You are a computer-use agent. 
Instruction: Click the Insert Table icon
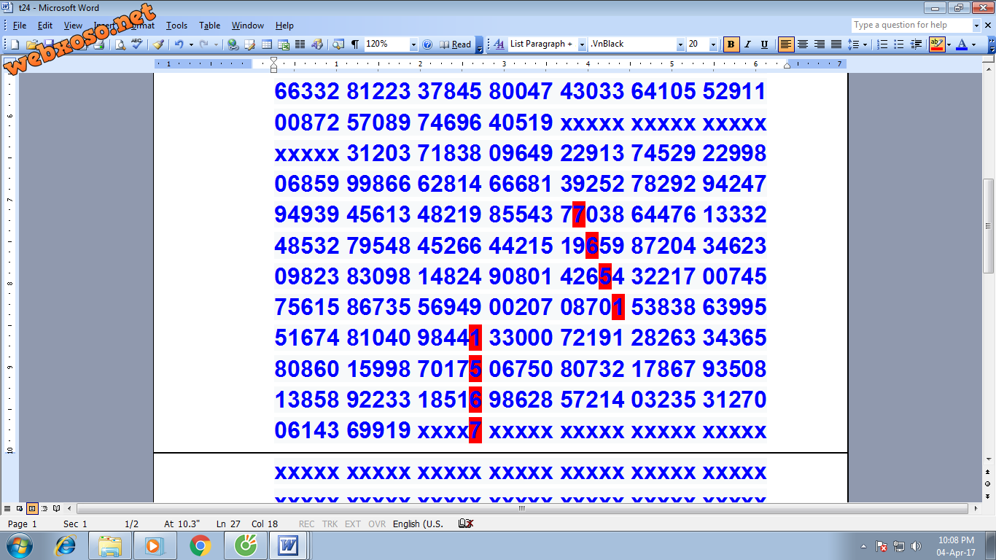tap(267, 44)
